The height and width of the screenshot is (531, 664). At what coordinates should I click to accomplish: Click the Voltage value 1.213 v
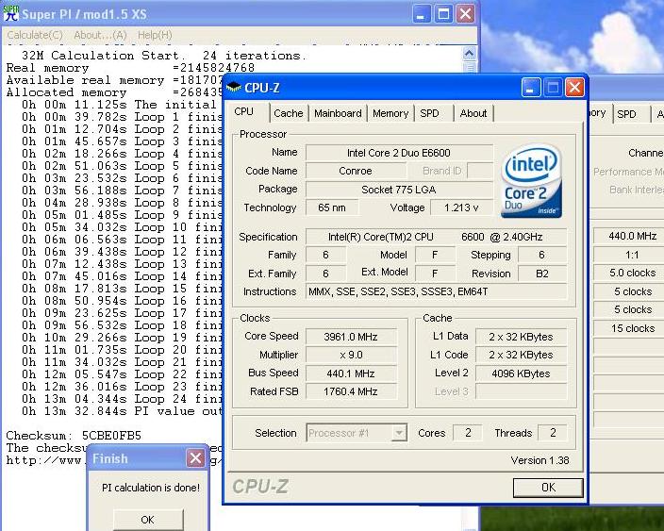coord(461,207)
